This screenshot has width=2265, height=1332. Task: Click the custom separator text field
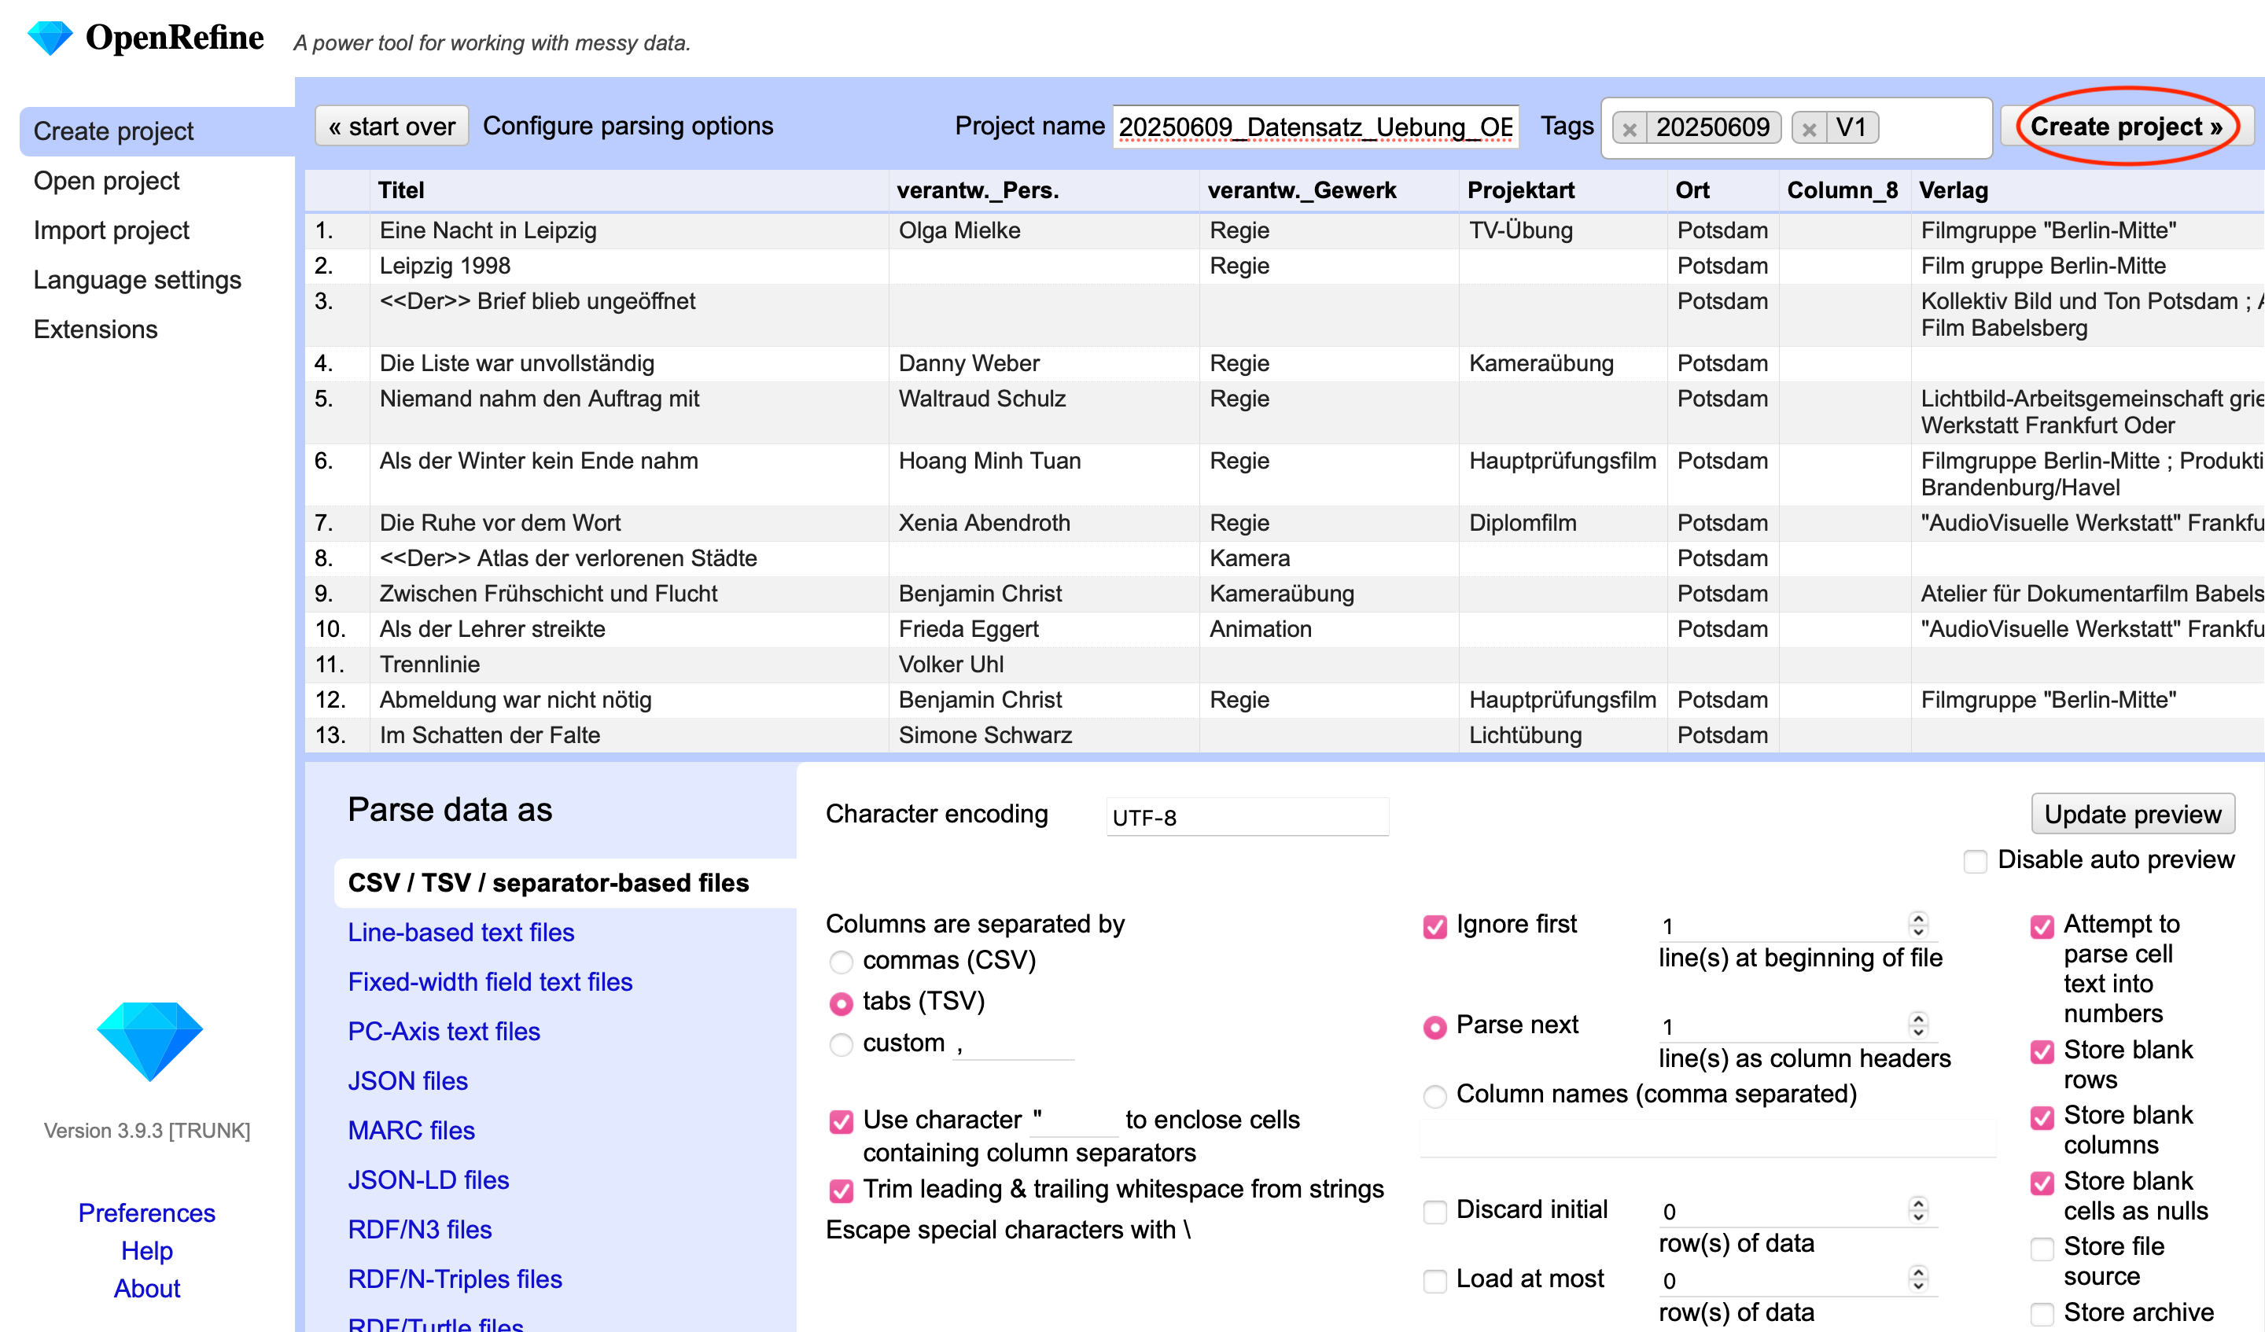(1014, 1043)
